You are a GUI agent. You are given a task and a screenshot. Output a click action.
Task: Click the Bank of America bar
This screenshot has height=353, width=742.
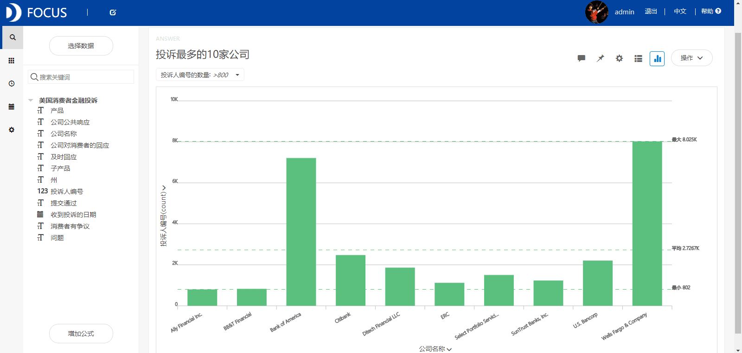click(301, 232)
